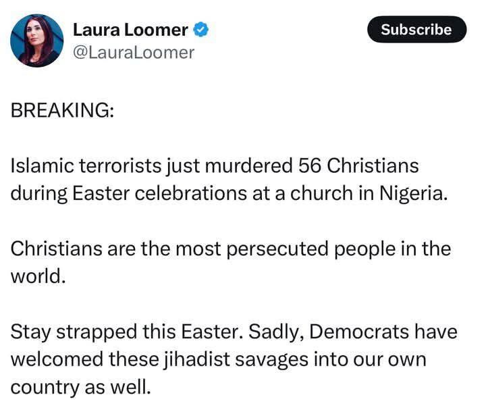The height and width of the screenshot is (414, 486).
Task: Click the final line "country as well."
Action: (81, 388)
